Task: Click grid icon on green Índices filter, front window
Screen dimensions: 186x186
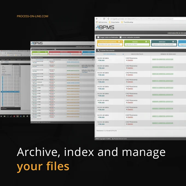Action: (146, 42)
